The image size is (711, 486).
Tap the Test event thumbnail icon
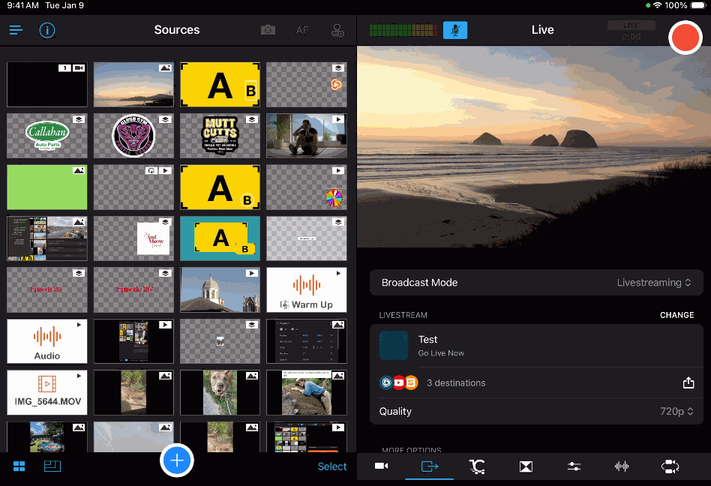(x=394, y=346)
